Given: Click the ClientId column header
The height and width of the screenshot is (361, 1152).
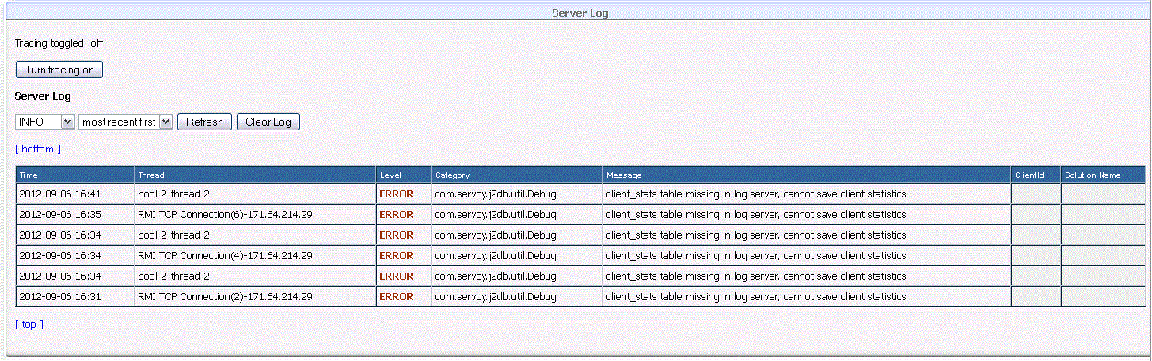Looking at the screenshot, I should pyautogui.click(x=1029, y=175).
